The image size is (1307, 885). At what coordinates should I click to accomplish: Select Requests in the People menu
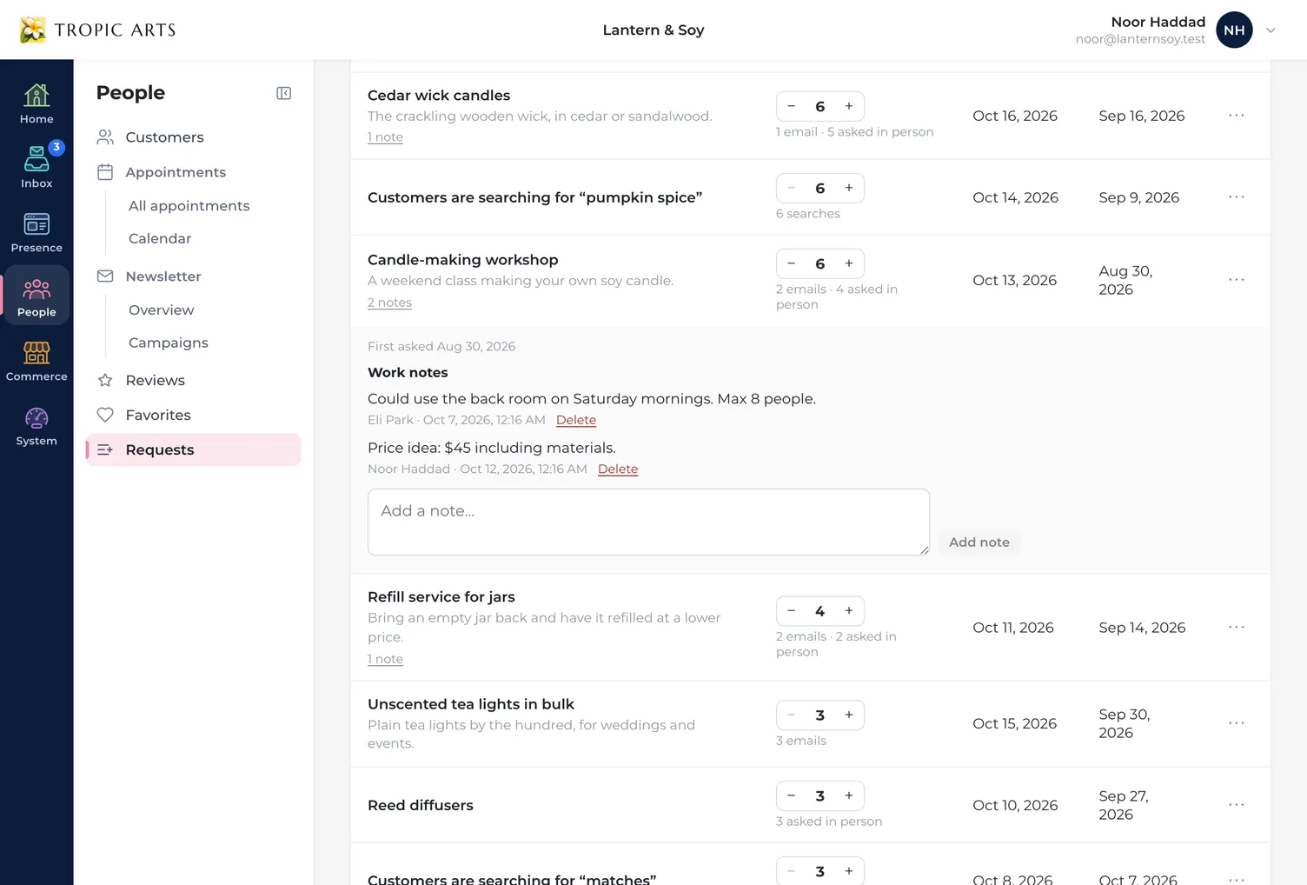click(x=193, y=449)
